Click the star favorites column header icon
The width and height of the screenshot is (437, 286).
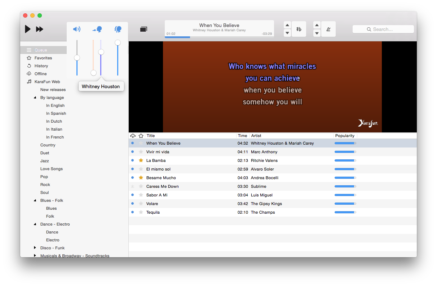click(141, 136)
